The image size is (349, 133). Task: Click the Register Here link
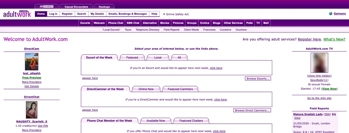click(310, 39)
